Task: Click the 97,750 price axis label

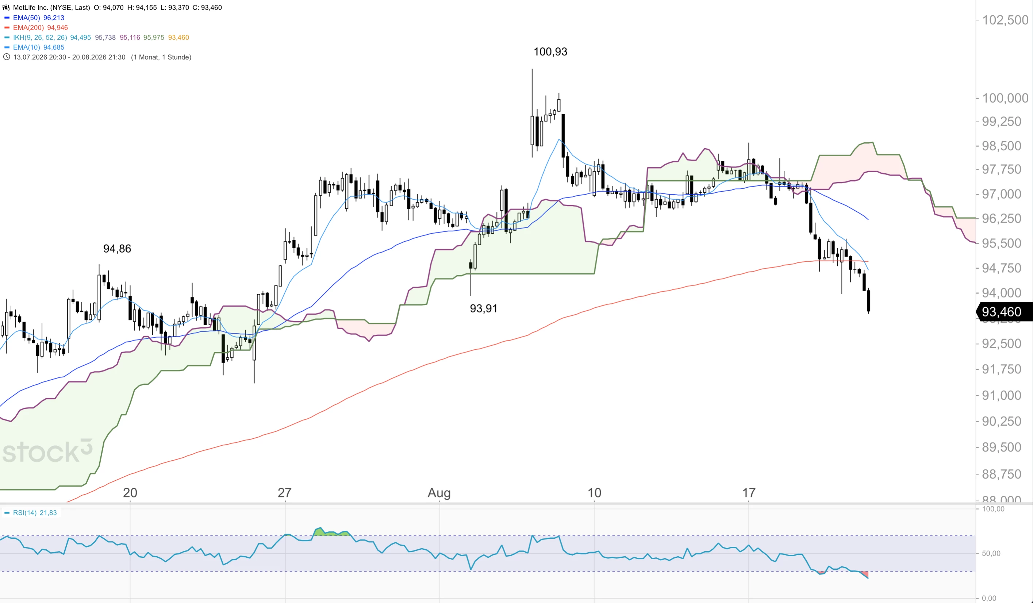Action: click(x=1002, y=169)
